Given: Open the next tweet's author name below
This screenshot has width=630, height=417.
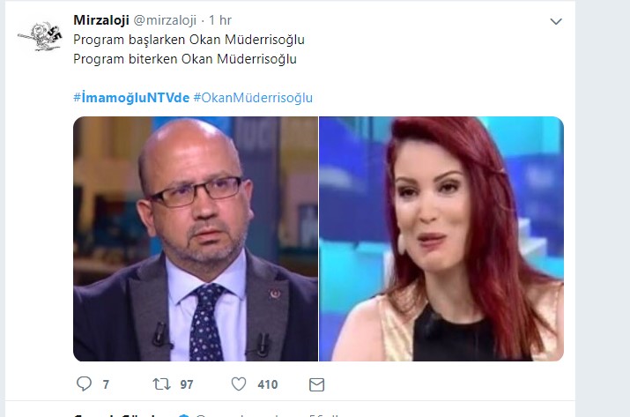Looking at the screenshot, I should [x=115, y=414].
